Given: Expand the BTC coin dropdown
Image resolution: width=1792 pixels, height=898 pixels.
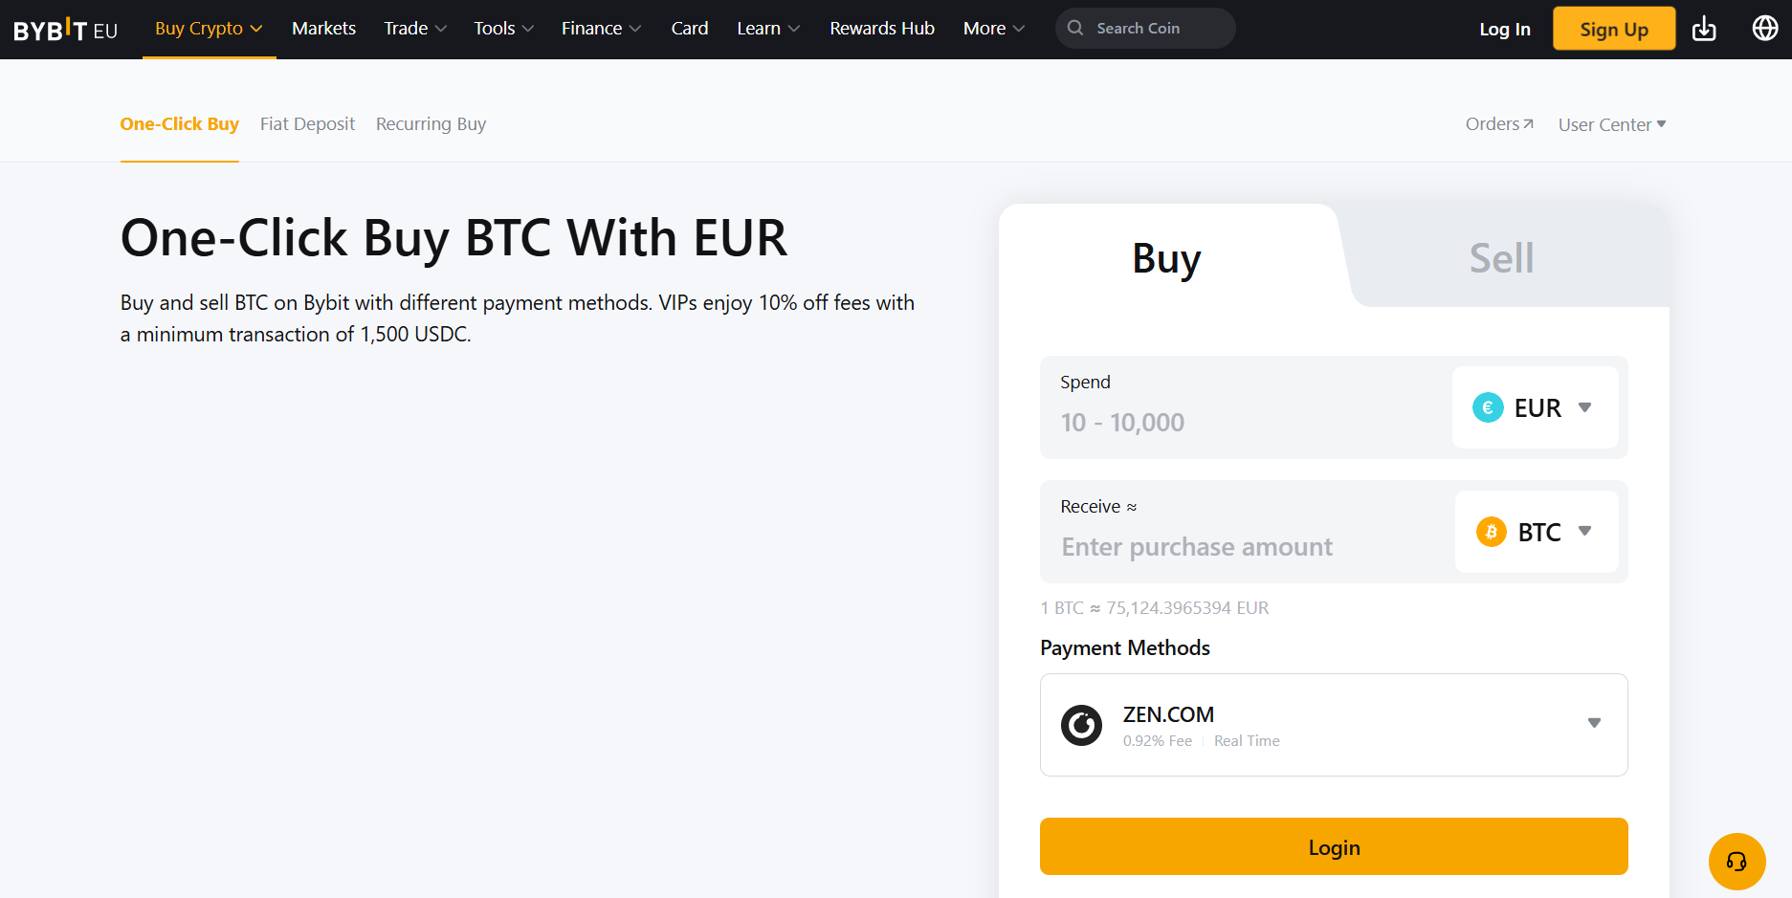Looking at the screenshot, I should point(1584,532).
